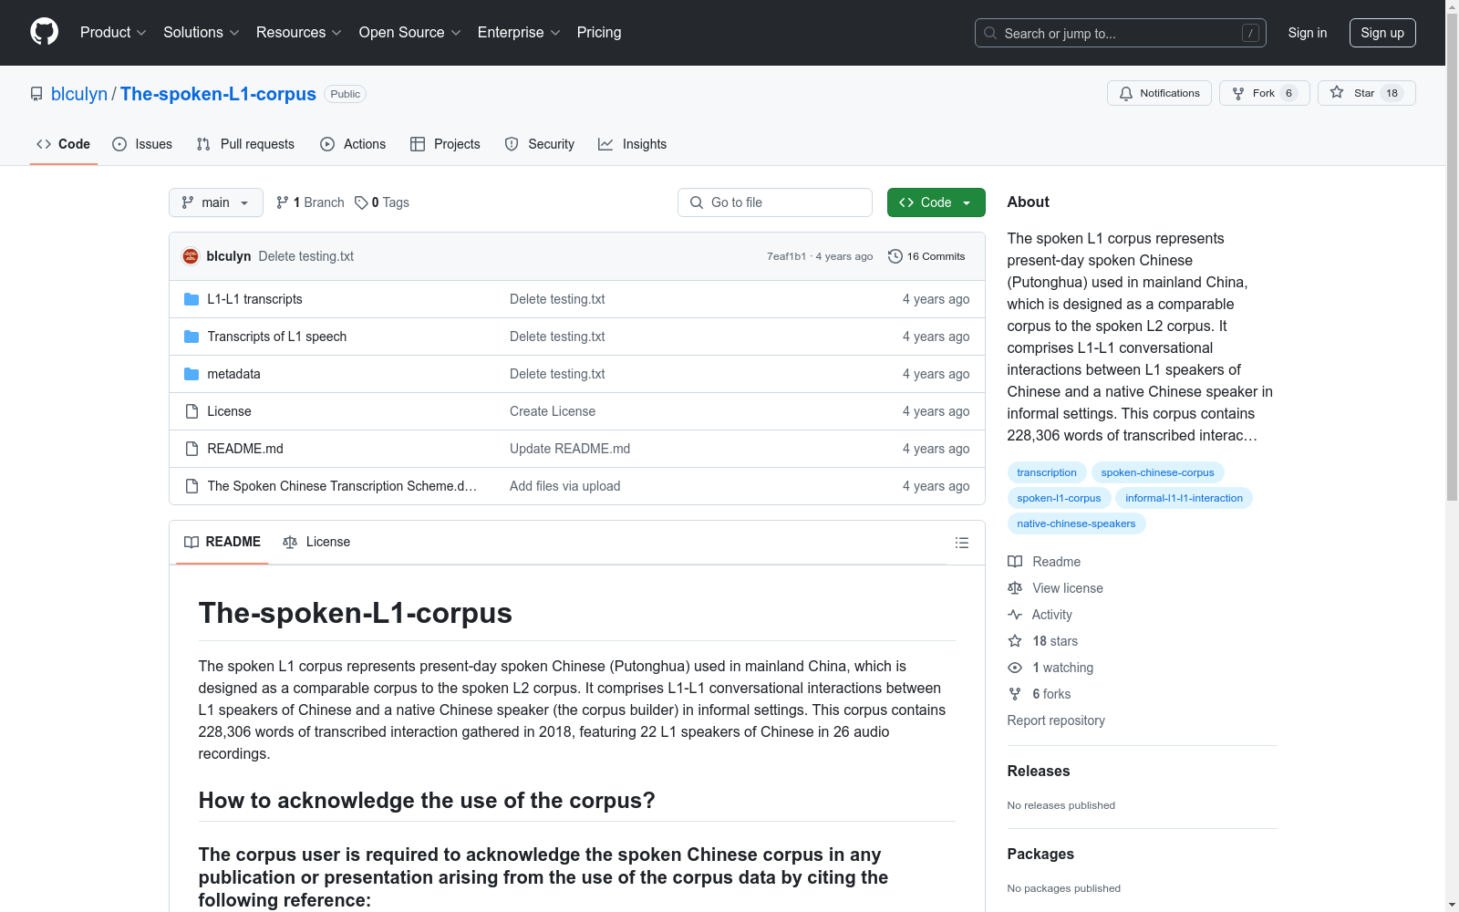
Task: Switch to the Issues tab
Action: [x=142, y=144]
